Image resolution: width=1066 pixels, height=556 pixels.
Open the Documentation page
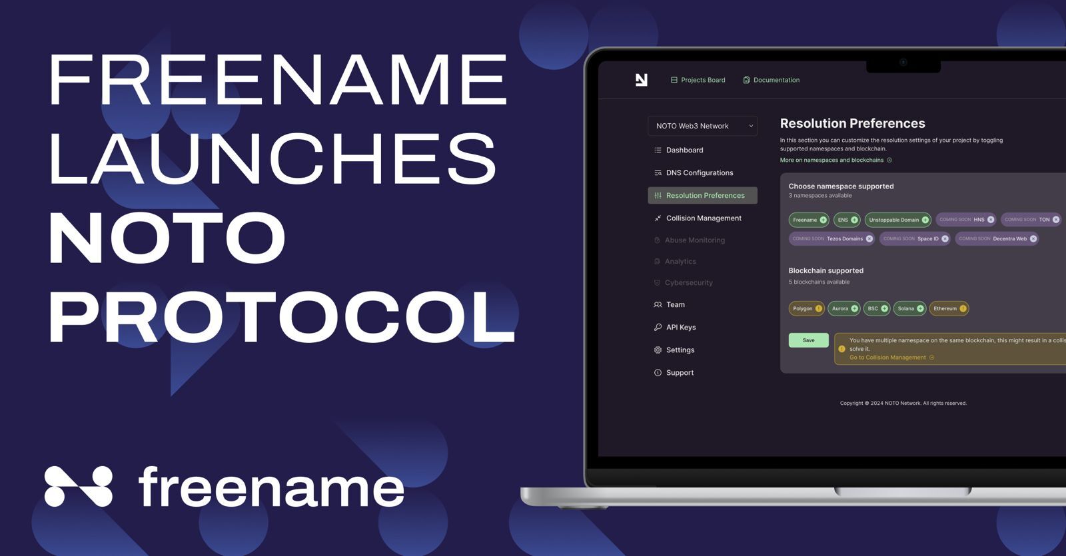(772, 80)
